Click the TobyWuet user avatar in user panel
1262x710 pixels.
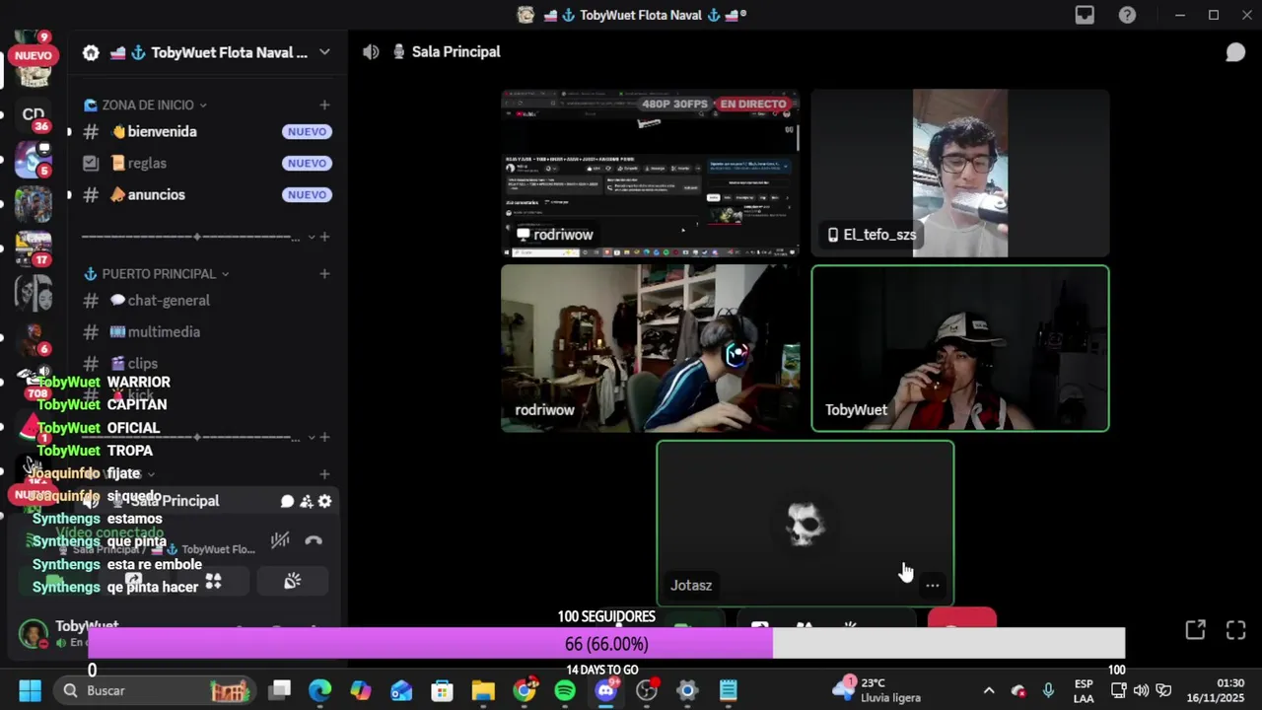(x=34, y=633)
